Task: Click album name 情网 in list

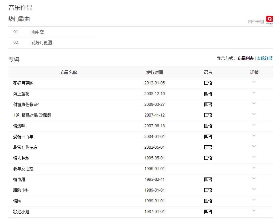Action: tap(17, 201)
